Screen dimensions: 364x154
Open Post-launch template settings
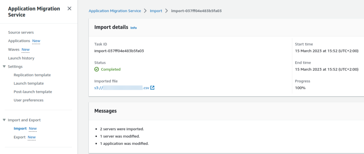pos(33,92)
